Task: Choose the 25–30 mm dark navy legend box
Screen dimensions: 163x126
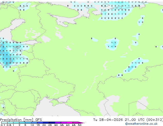Action: click(x=52, y=123)
